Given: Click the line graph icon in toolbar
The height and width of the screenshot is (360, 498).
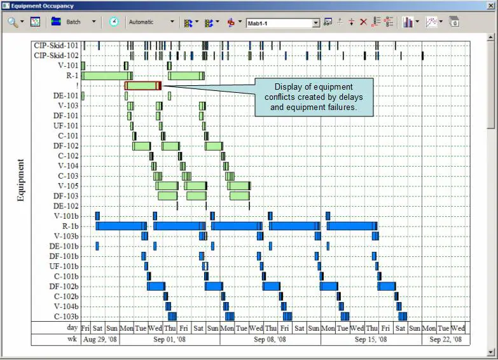Looking at the screenshot, I should click(x=432, y=22).
